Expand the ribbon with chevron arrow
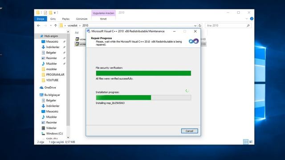Image resolution: width=285 pixels, height=160 pixels. click(247, 19)
